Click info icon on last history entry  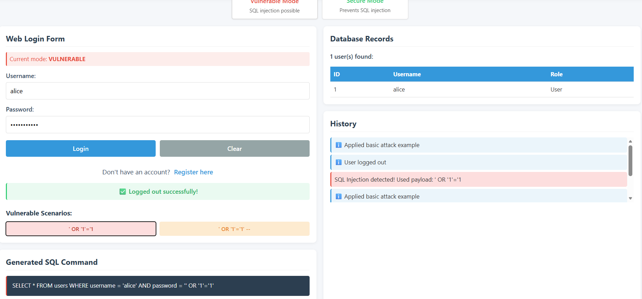pyautogui.click(x=339, y=196)
